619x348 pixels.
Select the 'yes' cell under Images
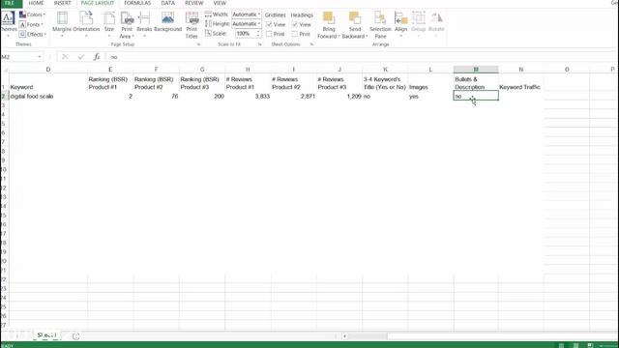coord(430,97)
